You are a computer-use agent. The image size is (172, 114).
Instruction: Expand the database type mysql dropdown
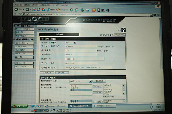coord(75,42)
